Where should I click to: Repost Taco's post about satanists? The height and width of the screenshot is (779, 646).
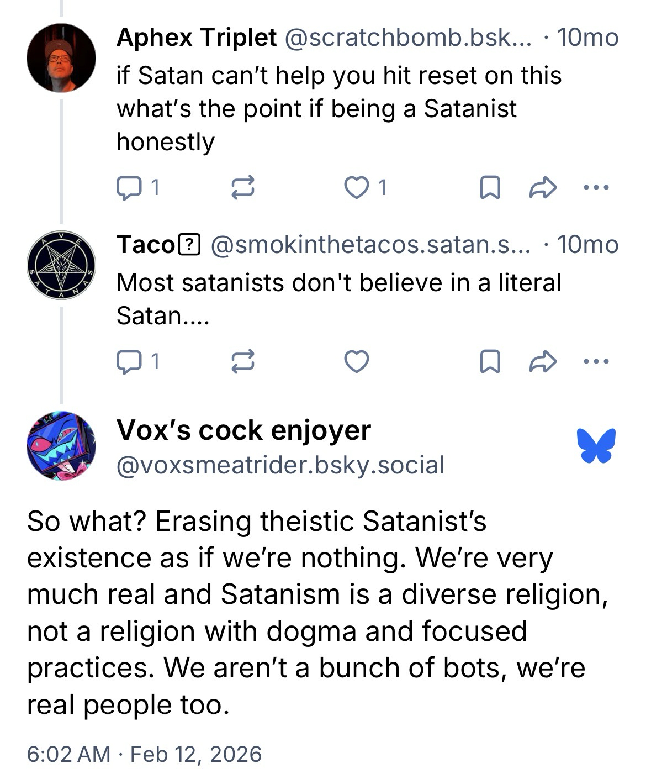coord(242,362)
